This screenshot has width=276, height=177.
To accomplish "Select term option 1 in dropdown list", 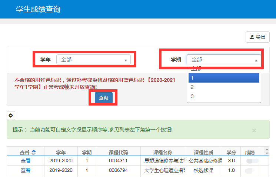I will point(224,78).
